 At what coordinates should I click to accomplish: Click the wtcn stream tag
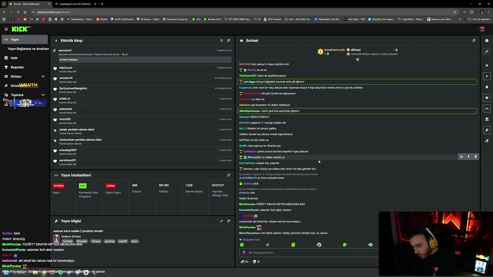pyautogui.click(x=134, y=241)
